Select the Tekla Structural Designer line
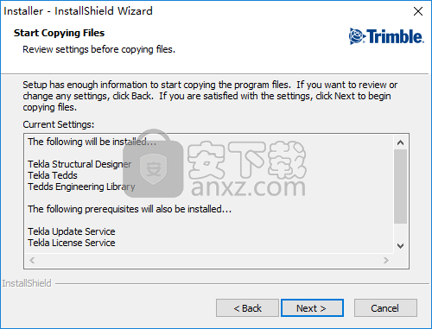Image resolution: width=432 pixels, height=329 pixels. click(x=79, y=164)
